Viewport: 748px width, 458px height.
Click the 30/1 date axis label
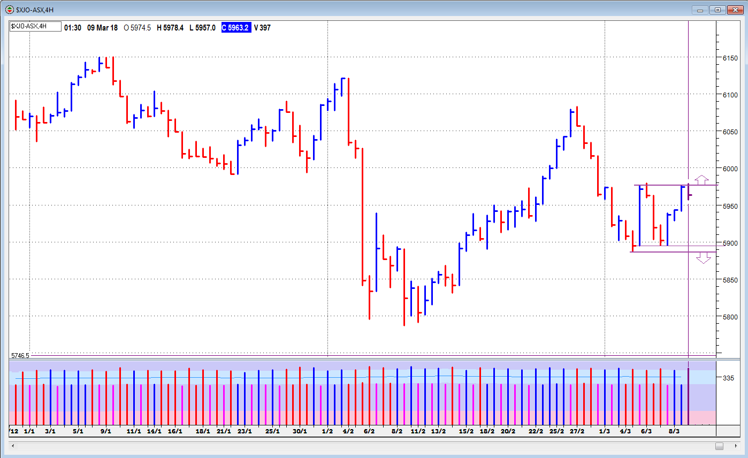pyautogui.click(x=300, y=431)
